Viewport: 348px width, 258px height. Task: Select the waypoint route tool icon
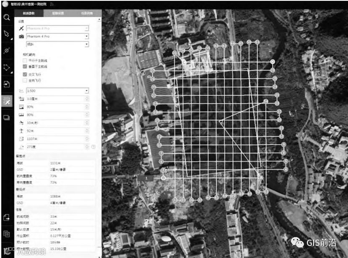click(7, 51)
